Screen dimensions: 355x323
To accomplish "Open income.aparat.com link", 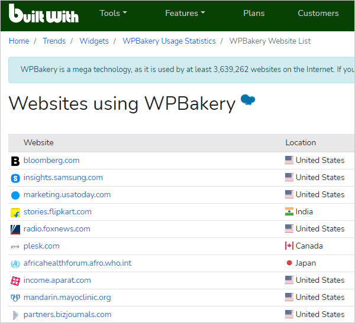I will tap(57, 280).
